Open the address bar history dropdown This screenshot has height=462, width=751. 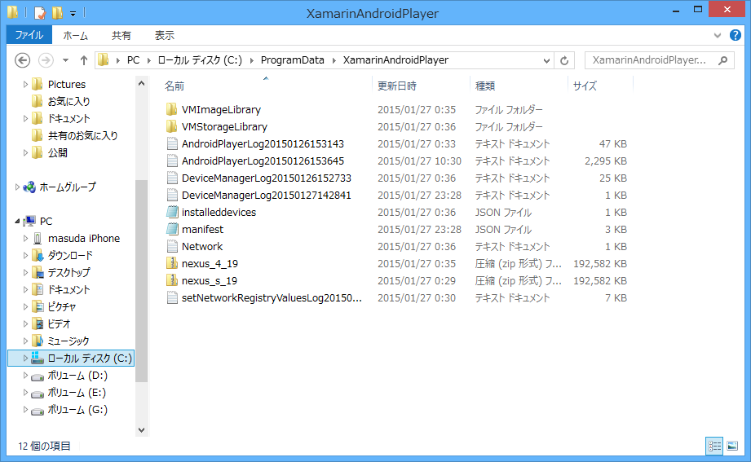coord(546,60)
